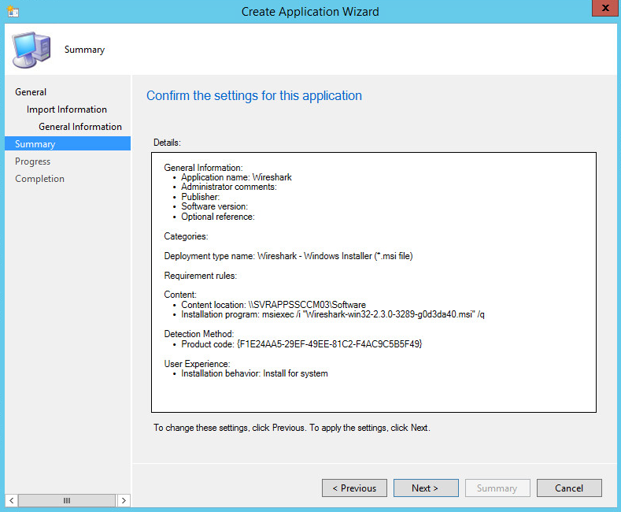Screen dimensions: 621x512
Task: Click the computer icon beside Summary heading
Action: point(31,50)
